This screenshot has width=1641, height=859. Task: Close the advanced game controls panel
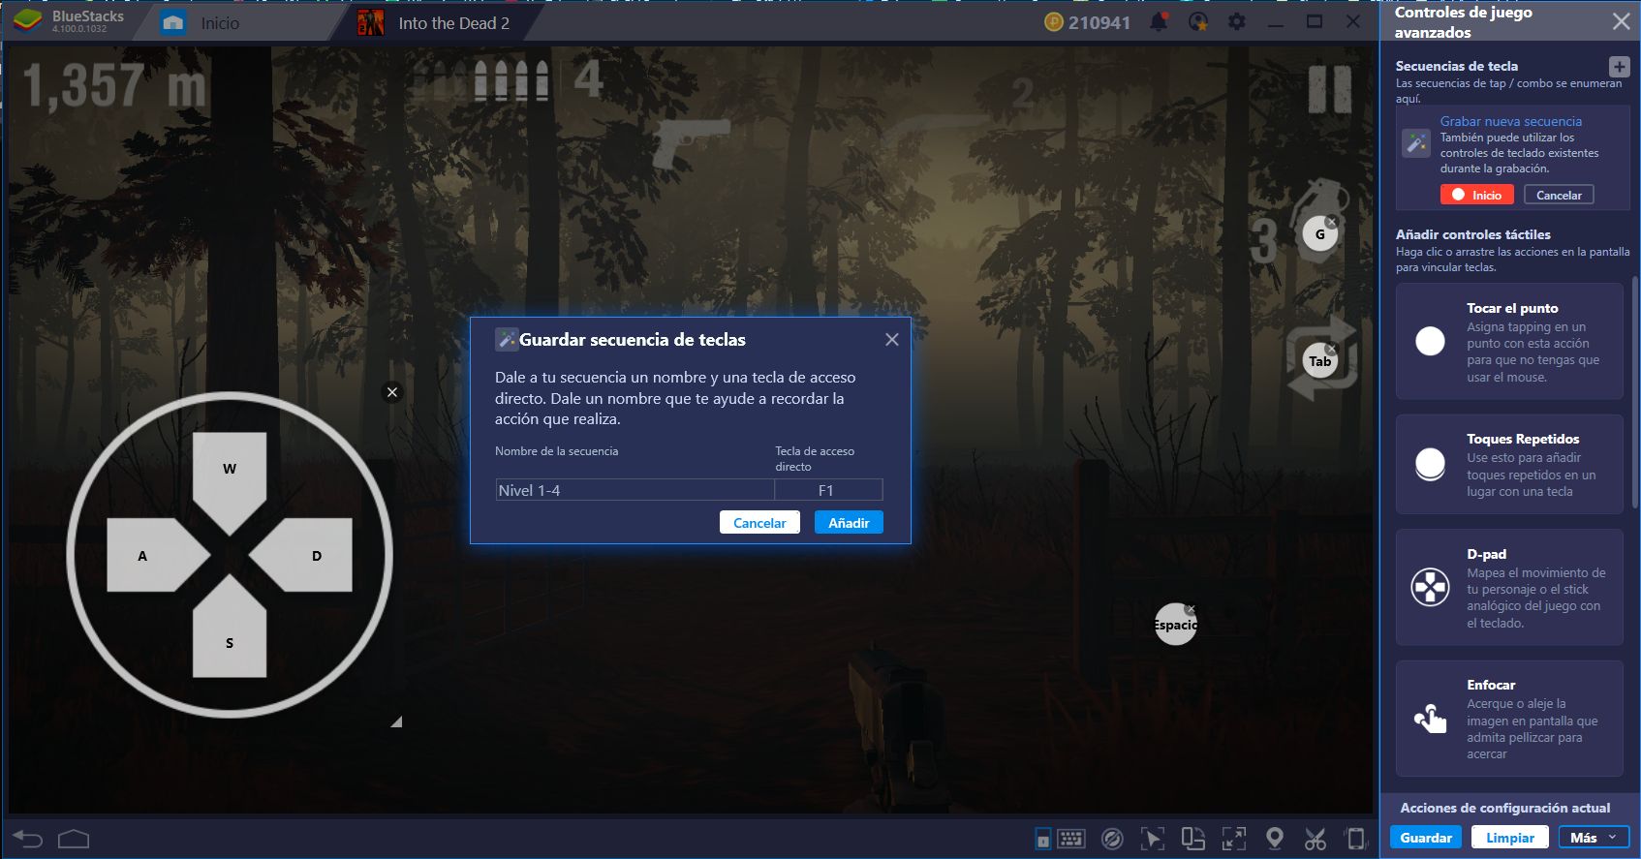pos(1621,21)
